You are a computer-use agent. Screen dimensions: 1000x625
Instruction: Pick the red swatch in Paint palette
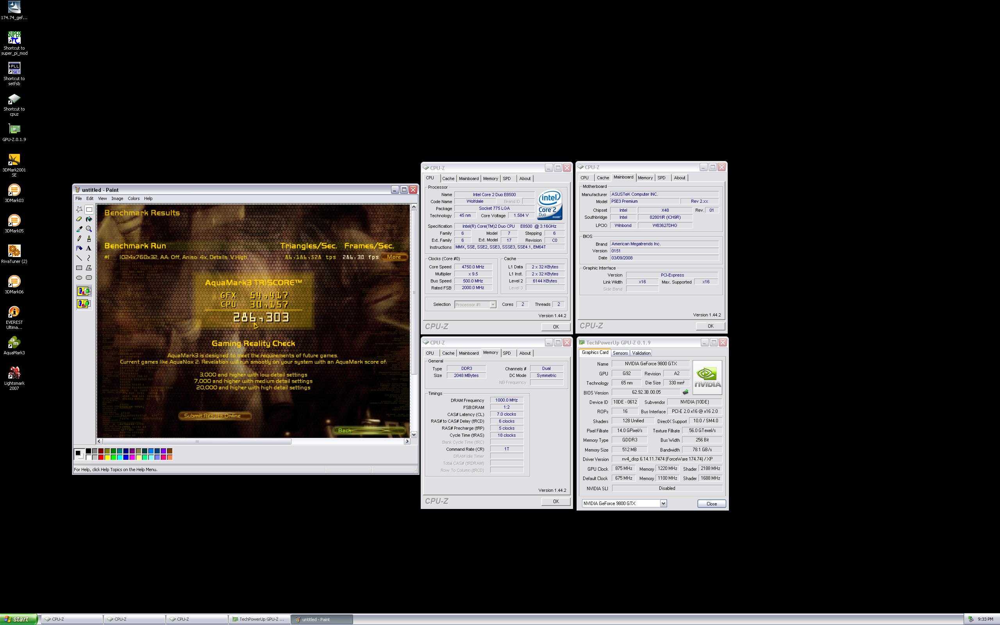[101, 457]
